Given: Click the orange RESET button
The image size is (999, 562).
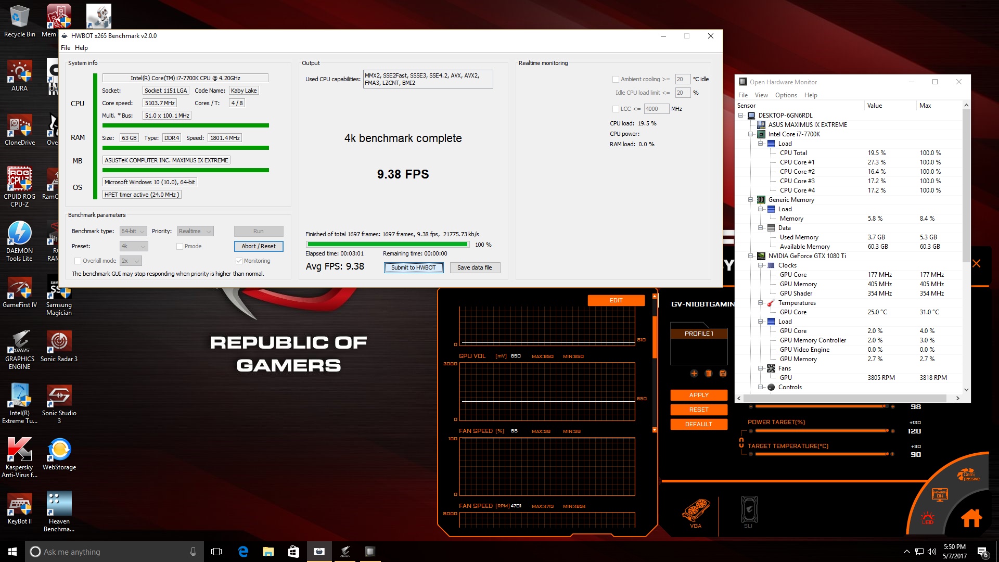Looking at the screenshot, I should pos(699,410).
